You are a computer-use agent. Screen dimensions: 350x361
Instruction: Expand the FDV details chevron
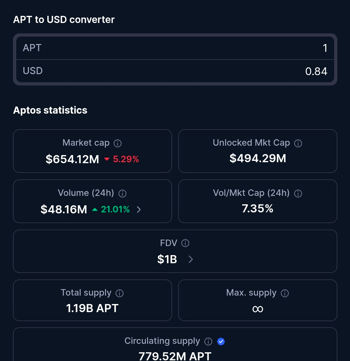pos(191,259)
